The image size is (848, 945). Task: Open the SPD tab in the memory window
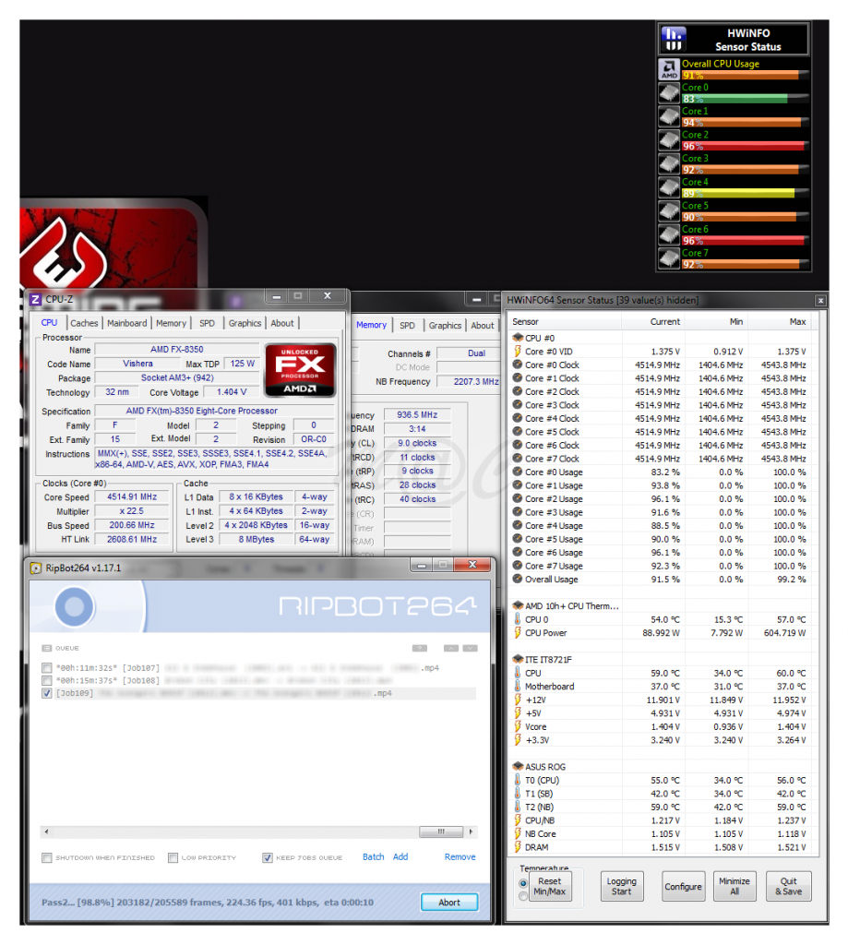[x=407, y=325]
